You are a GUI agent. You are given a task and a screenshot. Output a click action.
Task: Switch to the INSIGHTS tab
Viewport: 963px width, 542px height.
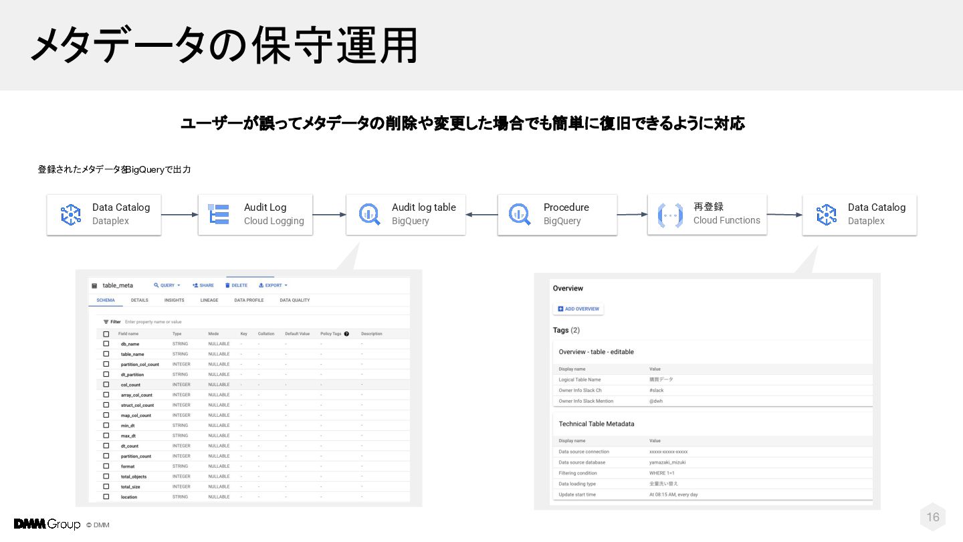[x=175, y=300]
